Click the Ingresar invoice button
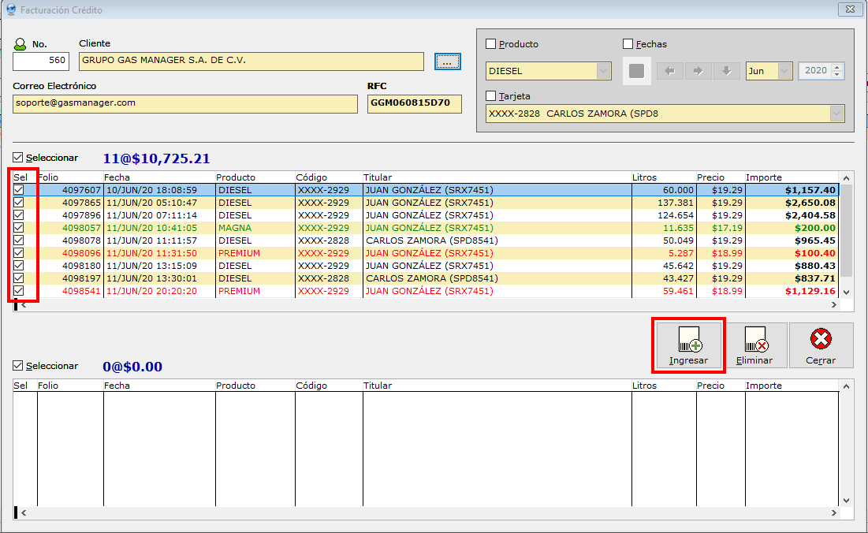Viewport: 868px width, 533px height. coord(688,345)
